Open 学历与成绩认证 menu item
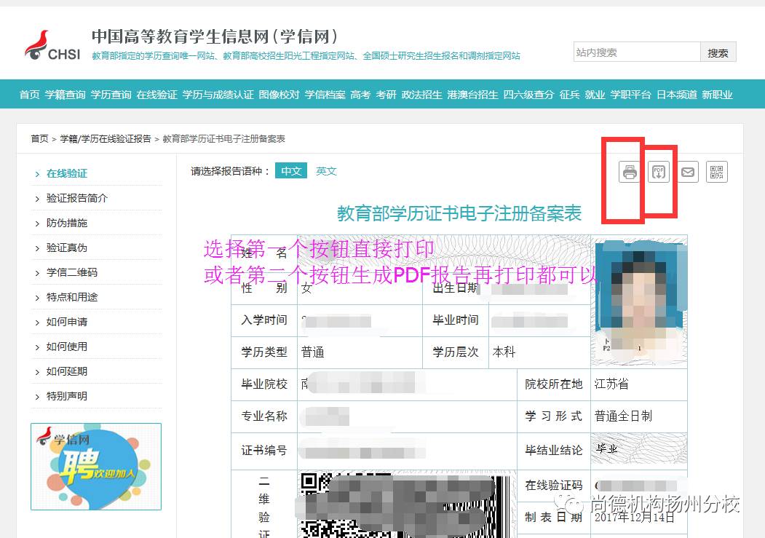 pyautogui.click(x=218, y=95)
